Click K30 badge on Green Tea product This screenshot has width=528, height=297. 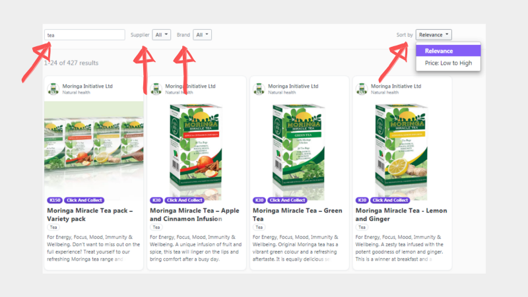click(x=259, y=200)
